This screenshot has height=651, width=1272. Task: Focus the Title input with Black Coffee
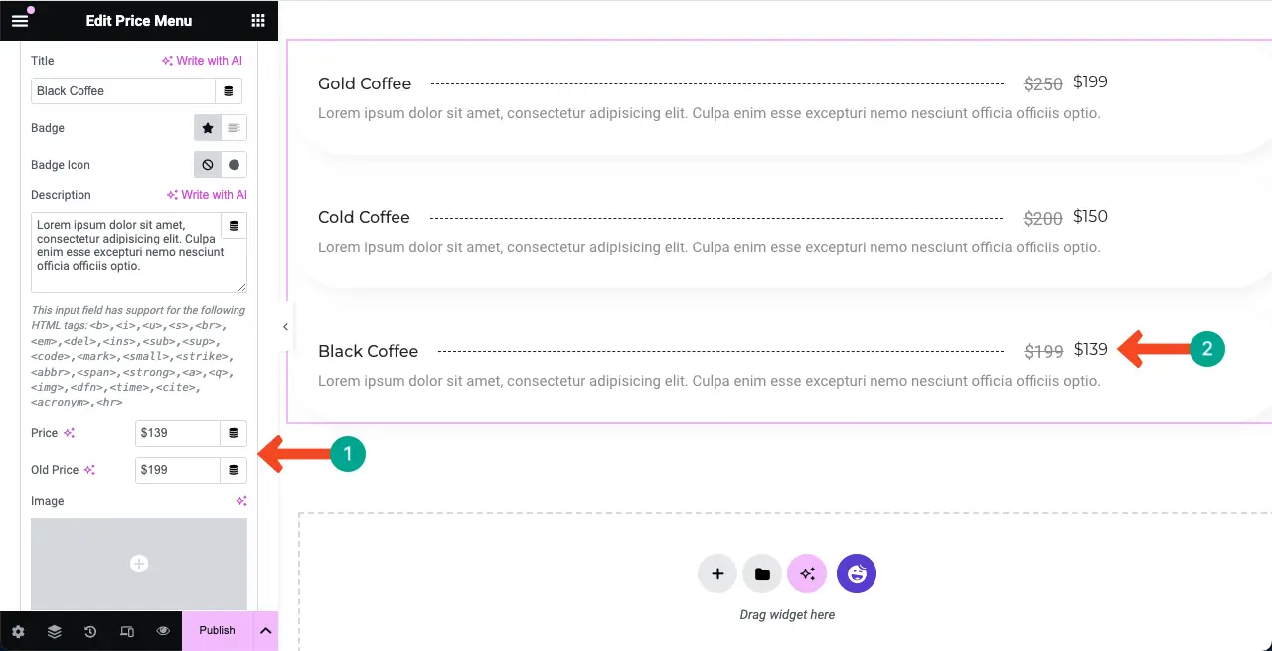(x=123, y=90)
